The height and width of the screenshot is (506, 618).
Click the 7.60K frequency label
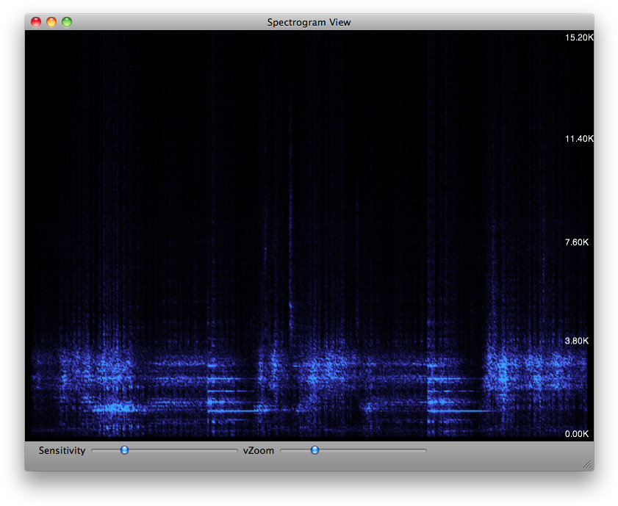(x=577, y=242)
